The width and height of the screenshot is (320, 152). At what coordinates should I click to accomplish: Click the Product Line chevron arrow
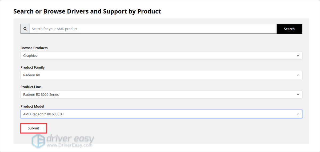point(298,94)
